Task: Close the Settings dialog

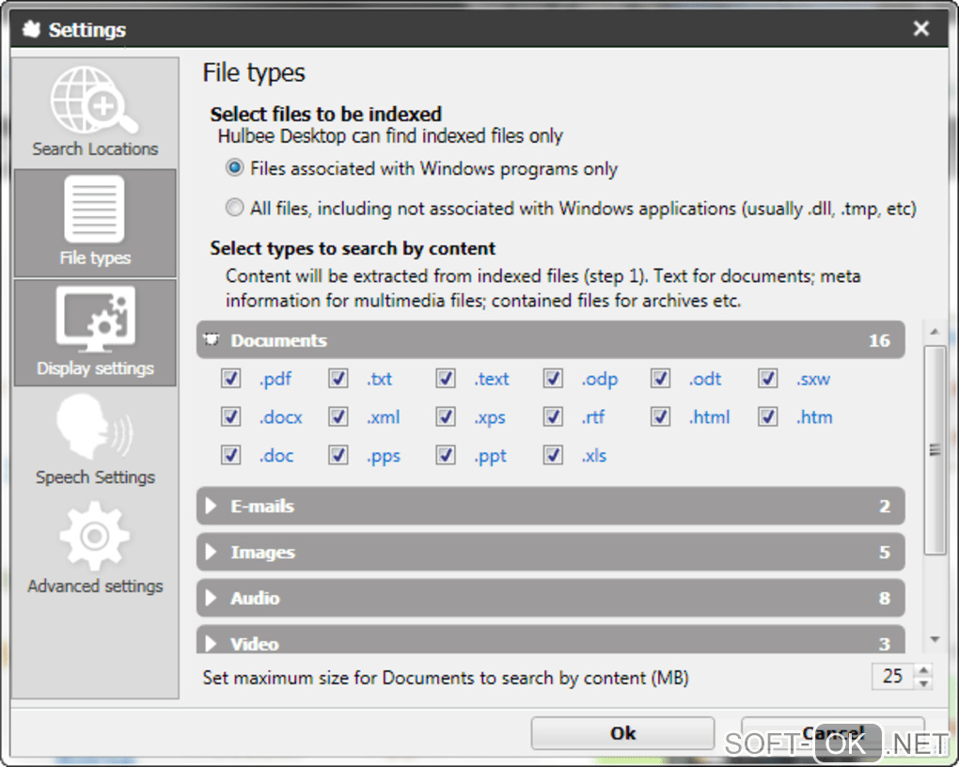Action: [921, 28]
